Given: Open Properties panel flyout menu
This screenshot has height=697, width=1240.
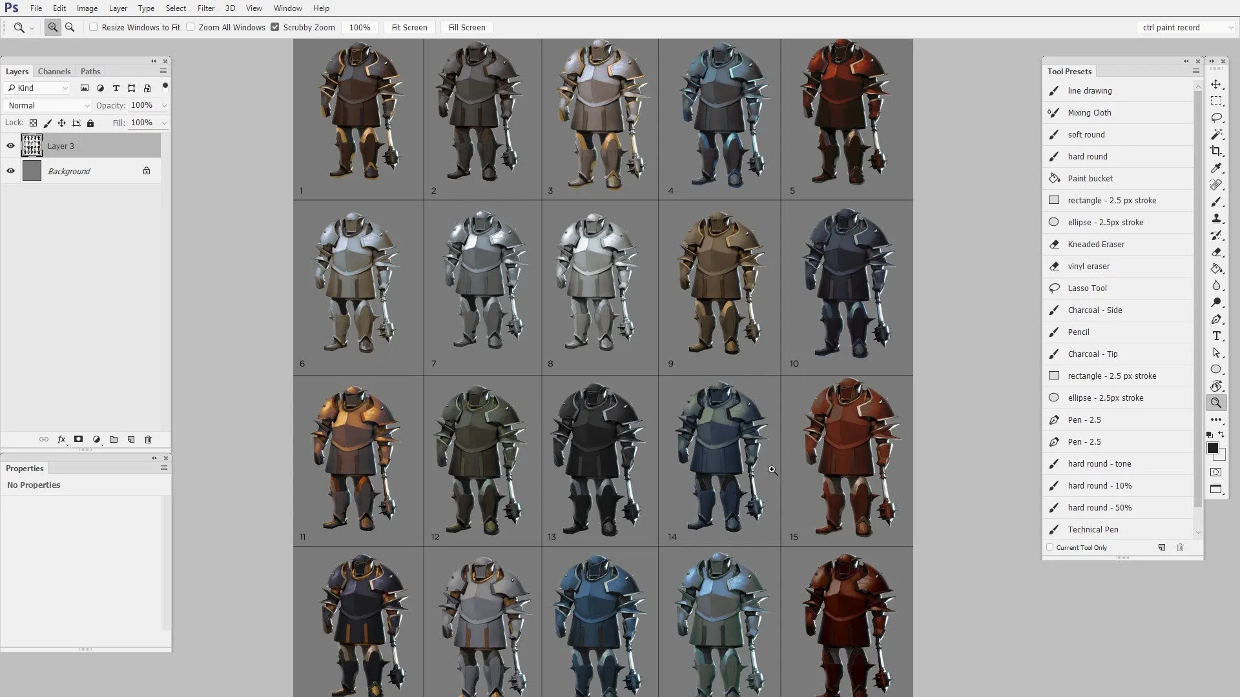Looking at the screenshot, I should click(164, 468).
